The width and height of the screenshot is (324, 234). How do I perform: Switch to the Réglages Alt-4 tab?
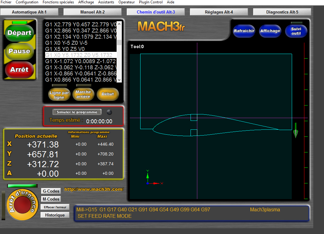219,12
